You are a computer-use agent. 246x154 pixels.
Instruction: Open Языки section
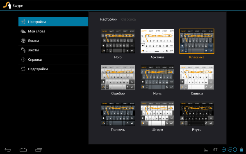point(53,41)
